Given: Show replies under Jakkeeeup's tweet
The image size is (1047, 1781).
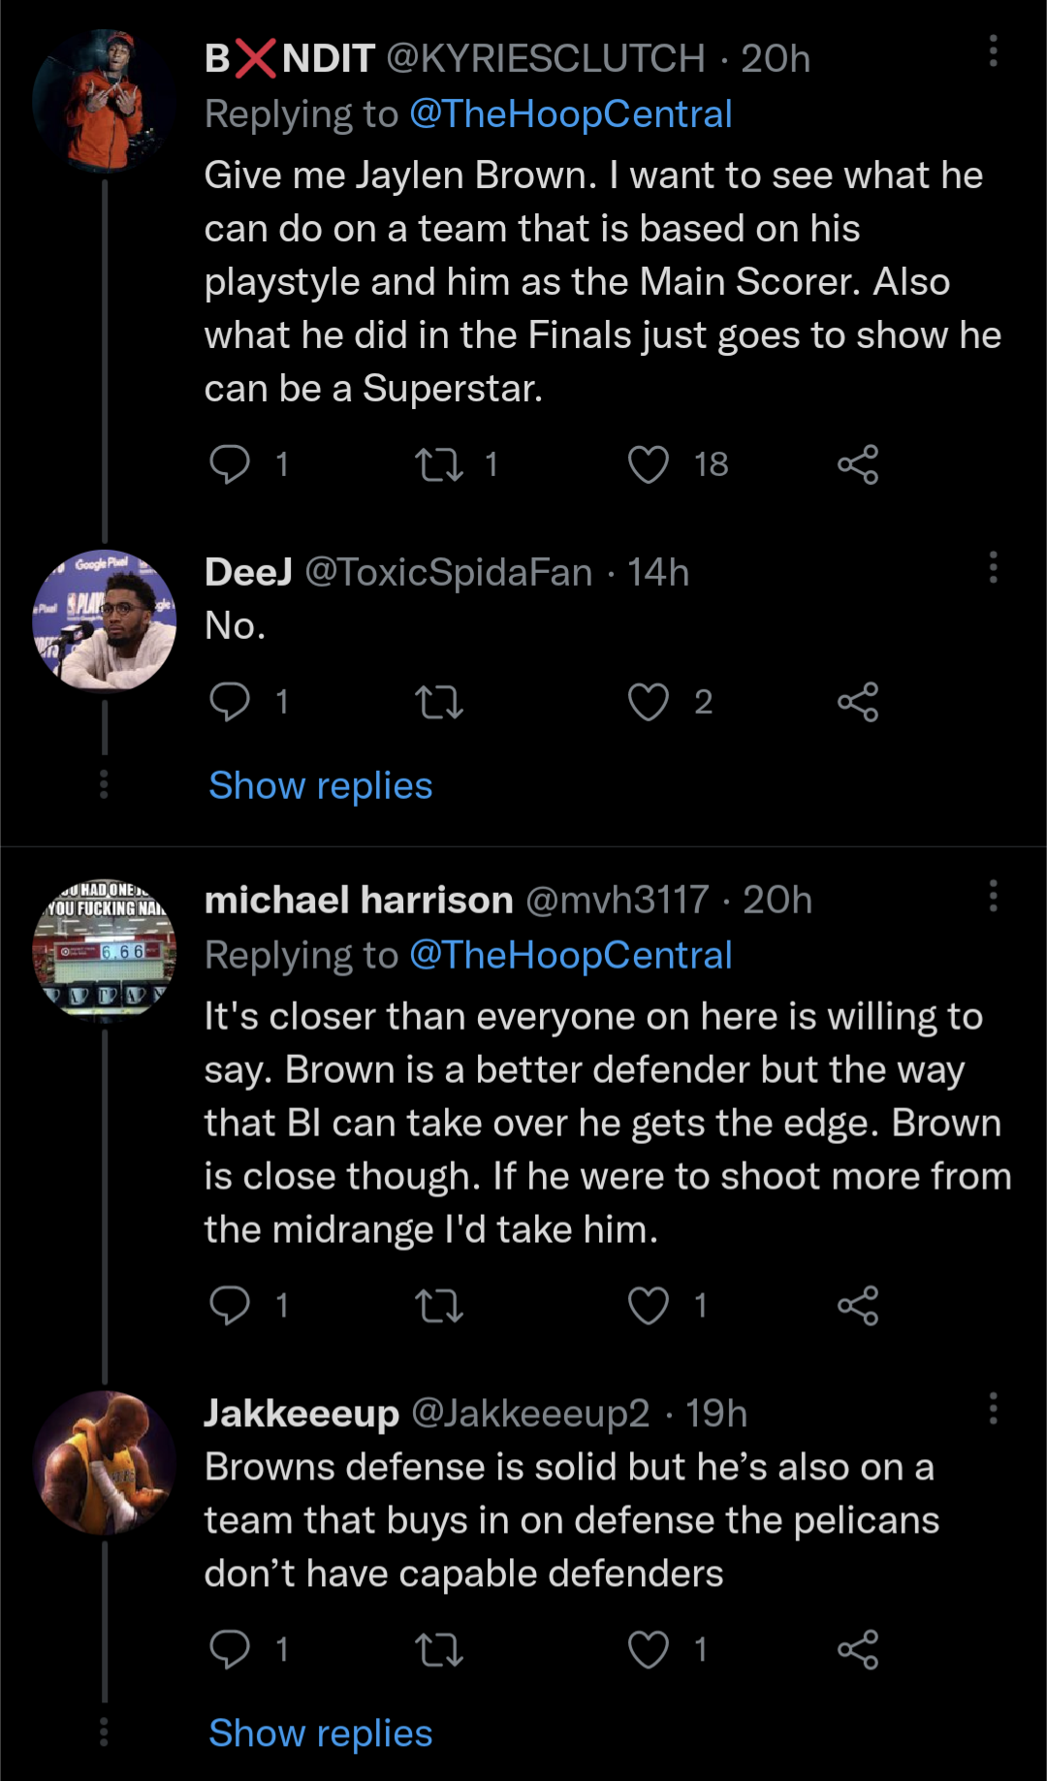Looking at the screenshot, I should (321, 1733).
